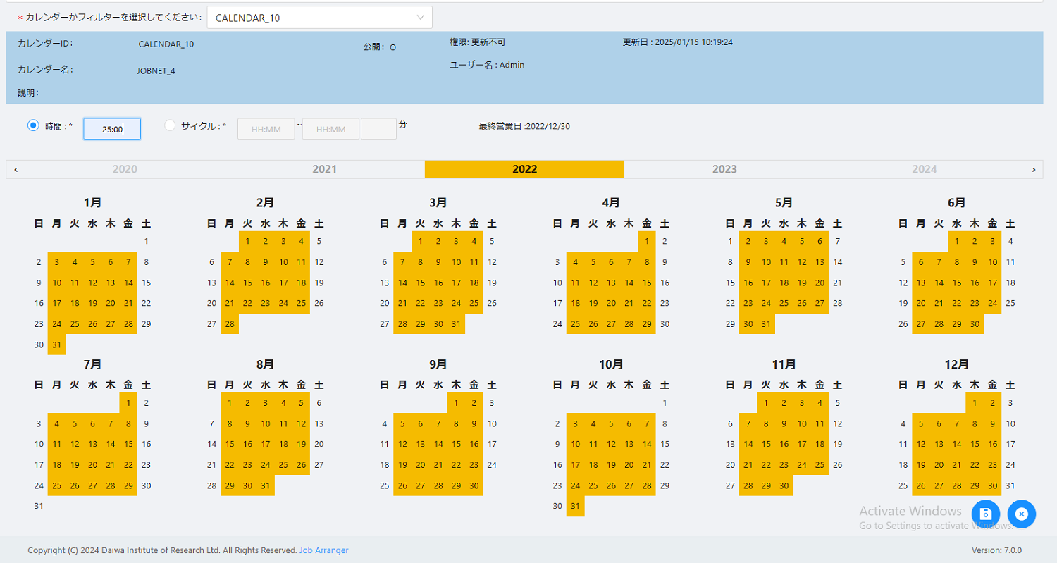Select the 2020 year tab
Screen dimensions: 1057x563
[125, 169]
